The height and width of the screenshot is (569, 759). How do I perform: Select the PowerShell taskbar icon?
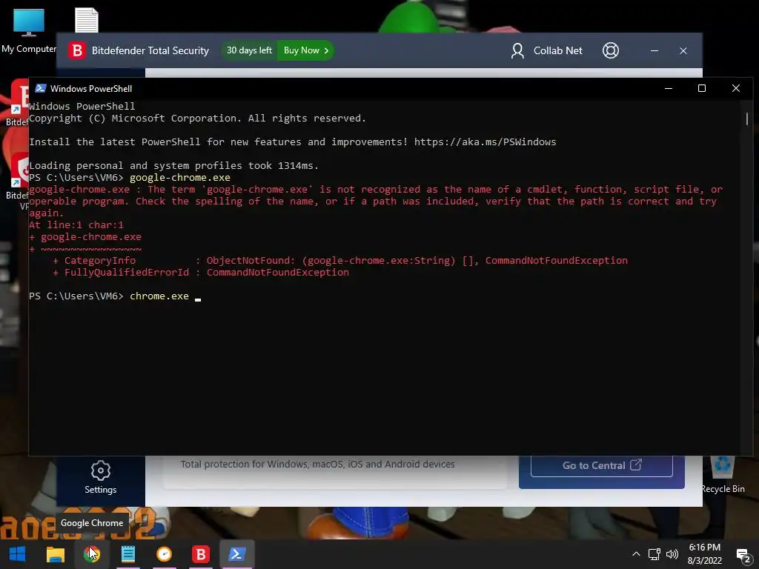[236, 554]
